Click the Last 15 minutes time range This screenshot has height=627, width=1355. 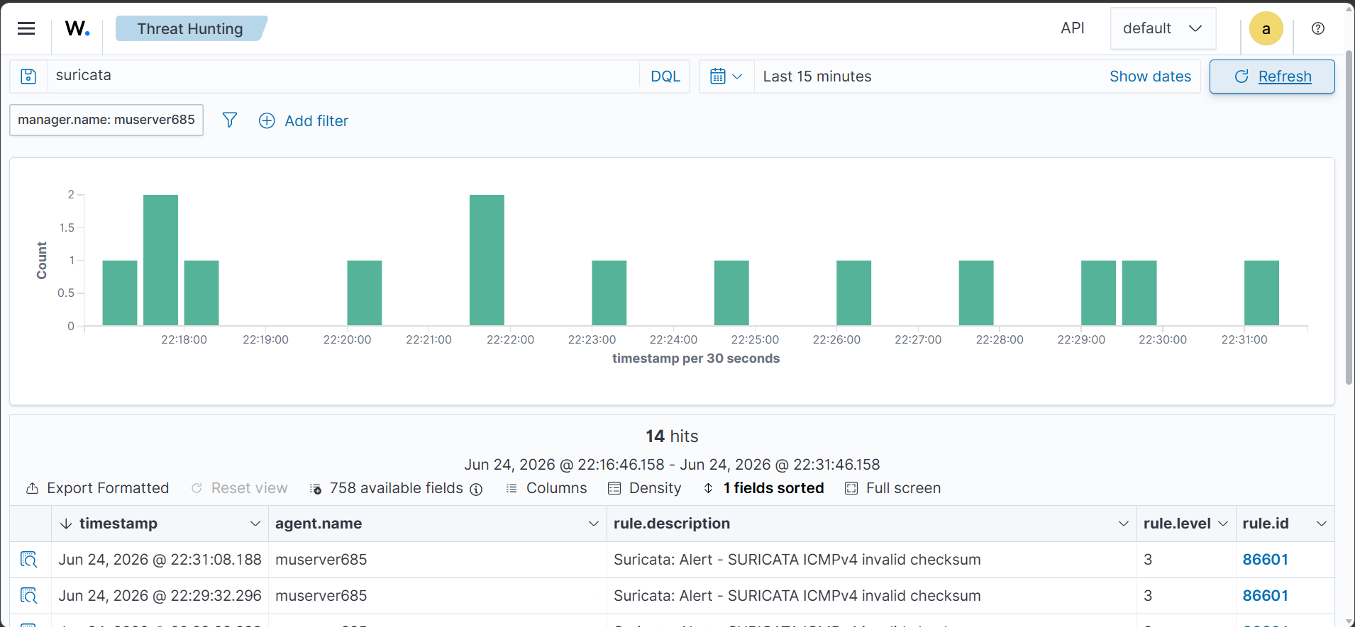click(817, 77)
